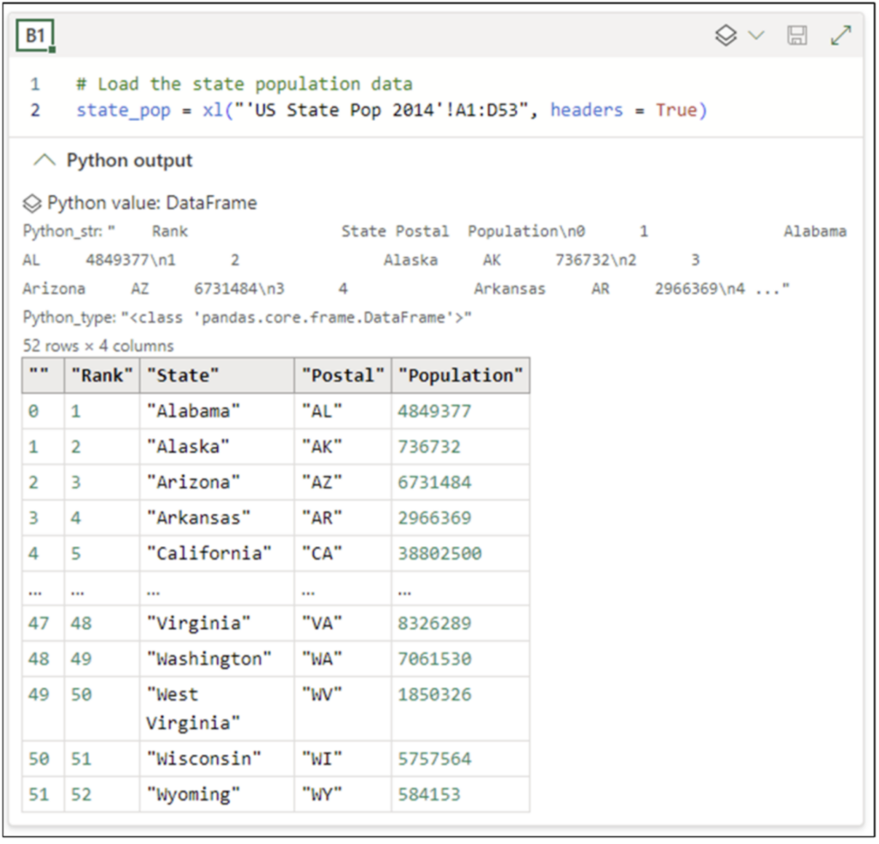Click the "Python output" section heading

point(130,161)
